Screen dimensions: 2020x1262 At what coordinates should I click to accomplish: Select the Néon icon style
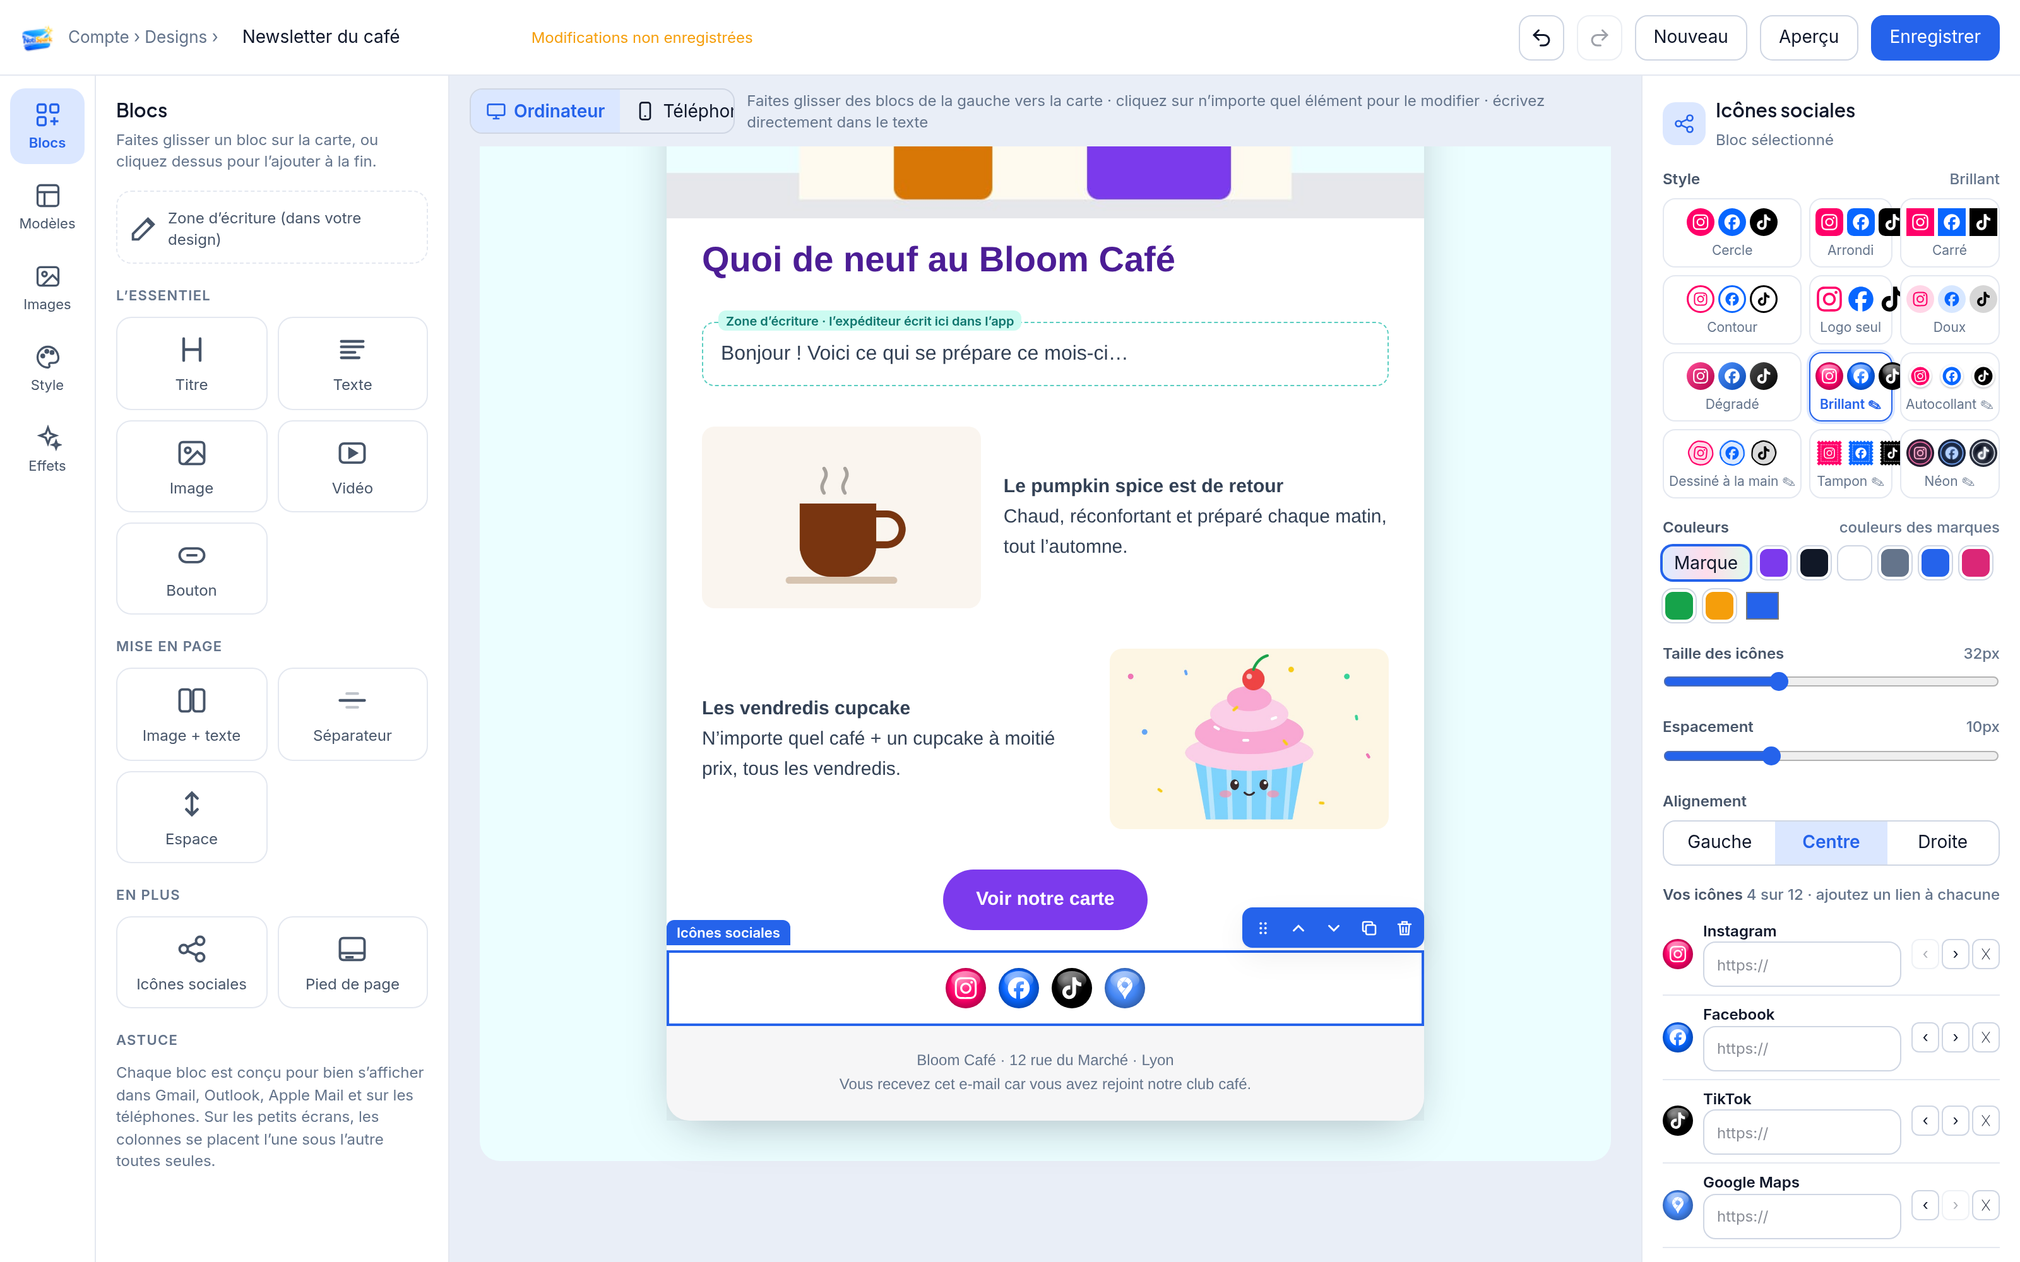(1949, 464)
